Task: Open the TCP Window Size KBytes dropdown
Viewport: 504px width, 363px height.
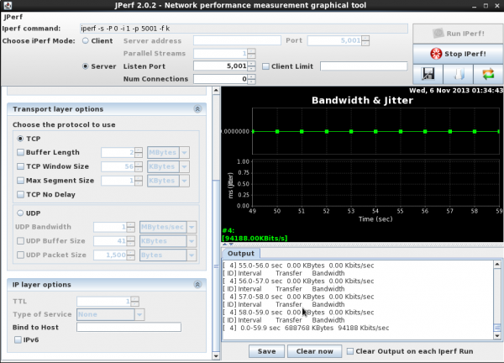Action: [x=184, y=166]
